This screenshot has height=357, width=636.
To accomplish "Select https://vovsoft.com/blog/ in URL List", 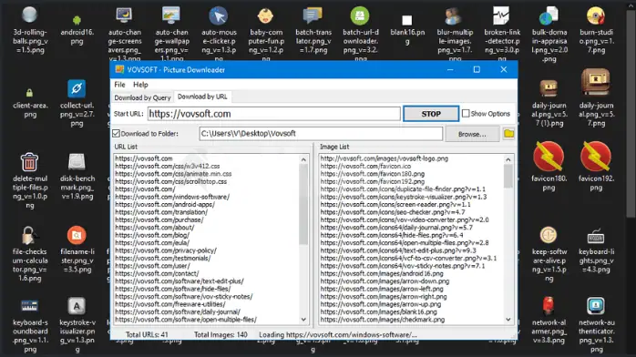I will click(152, 236).
